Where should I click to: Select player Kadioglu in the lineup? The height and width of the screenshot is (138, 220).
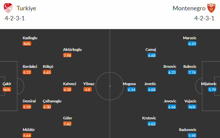tap(30, 38)
